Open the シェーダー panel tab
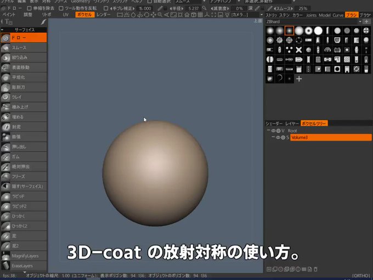This screenshot has width=373, height=280. click(274, 124)
